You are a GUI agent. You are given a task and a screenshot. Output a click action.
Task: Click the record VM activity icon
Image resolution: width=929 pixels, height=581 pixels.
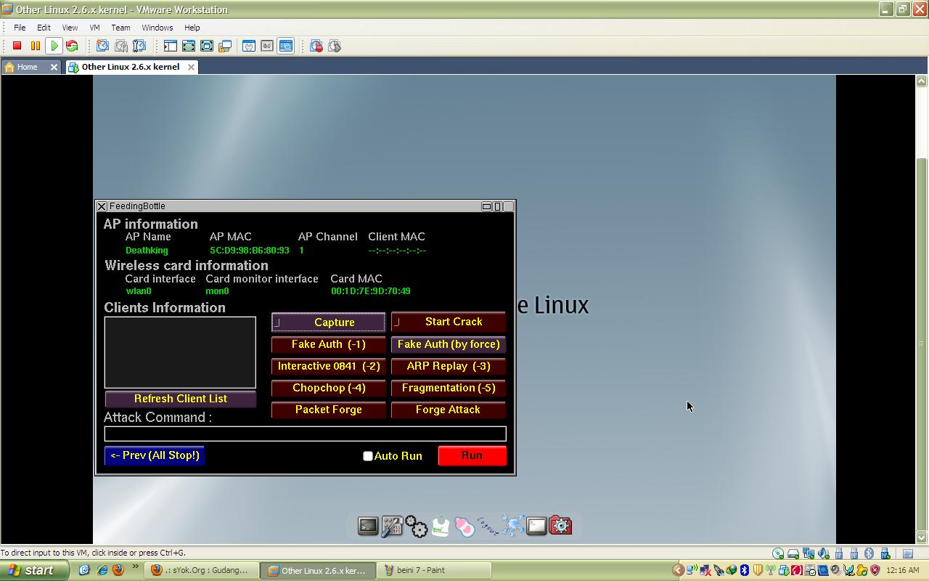(x=316, y=46)
